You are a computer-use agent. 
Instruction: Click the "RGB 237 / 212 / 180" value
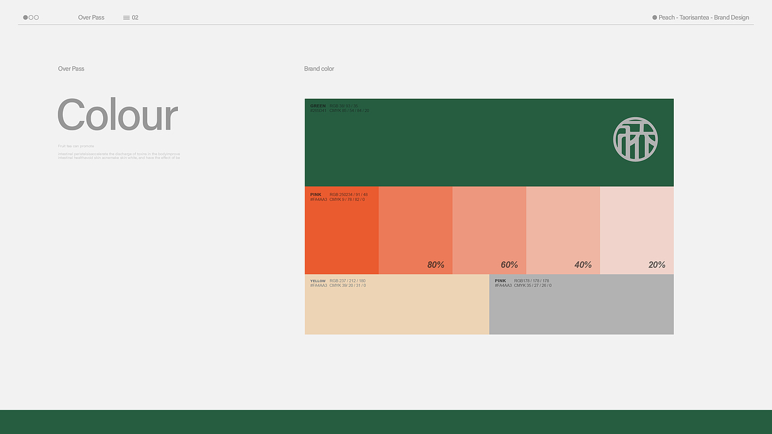click(347, 281)
